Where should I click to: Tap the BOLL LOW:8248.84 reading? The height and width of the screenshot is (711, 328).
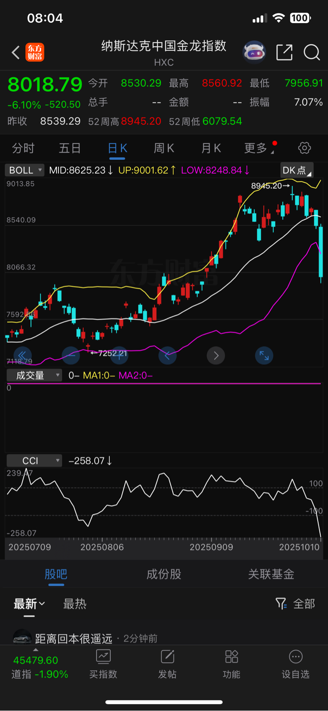215,170
